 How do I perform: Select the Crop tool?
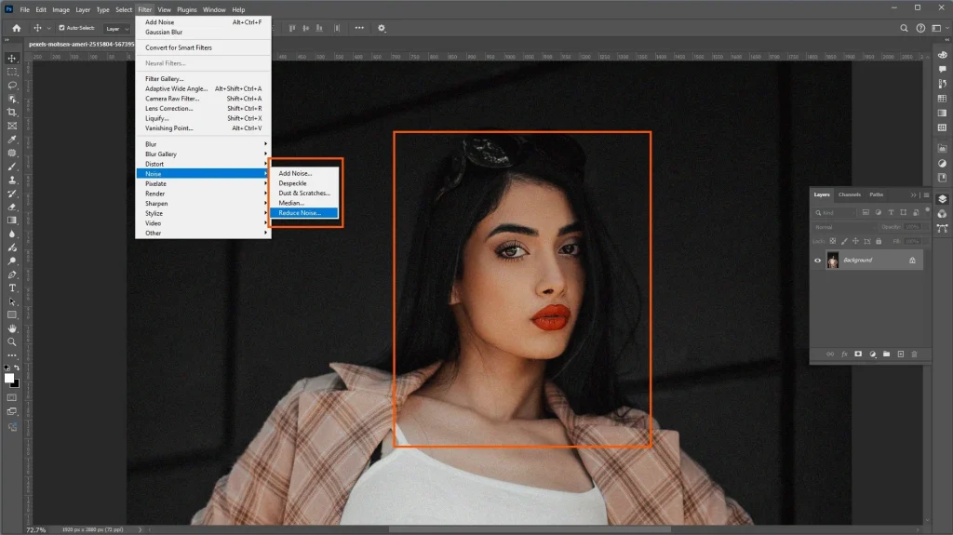pos(12,113)
